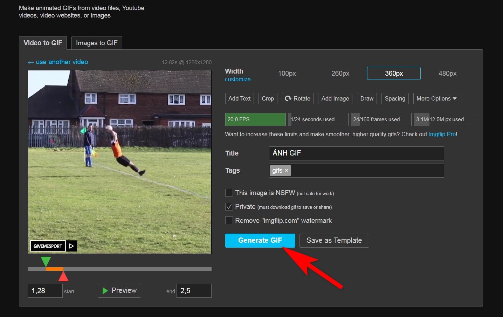Remove the gifs tag

point(287,171)
